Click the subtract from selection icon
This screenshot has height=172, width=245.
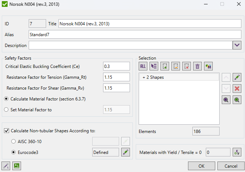tap(176, 66)
